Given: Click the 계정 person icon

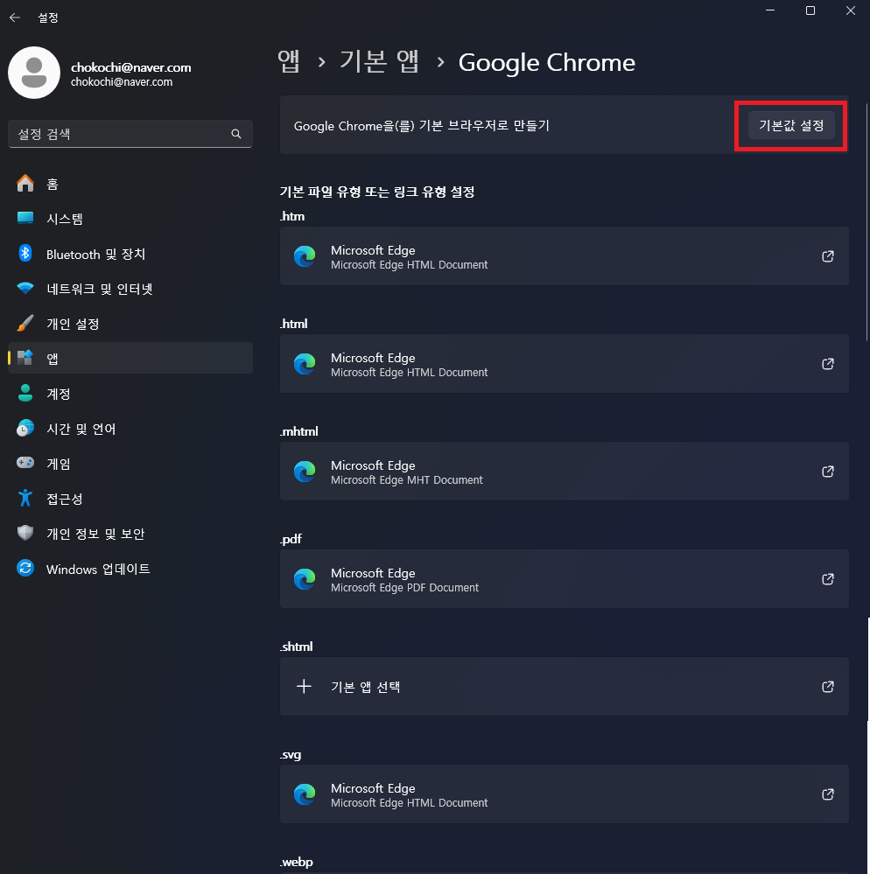Looking at the screenshot, I should [25, 393].
